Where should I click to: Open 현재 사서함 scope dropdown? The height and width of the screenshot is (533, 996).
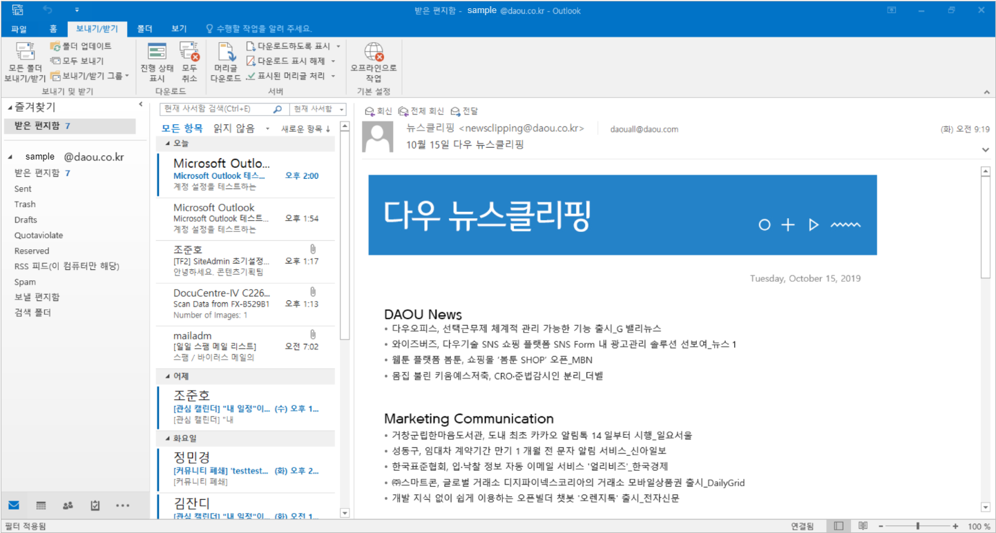click(318, 109)
